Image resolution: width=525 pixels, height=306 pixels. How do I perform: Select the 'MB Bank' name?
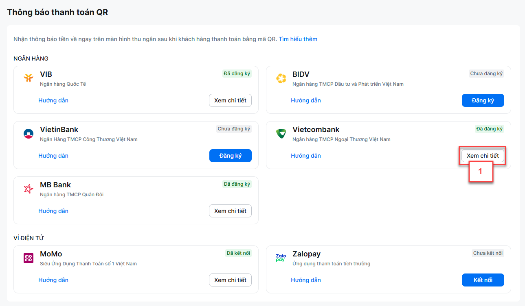click(55, 185)
